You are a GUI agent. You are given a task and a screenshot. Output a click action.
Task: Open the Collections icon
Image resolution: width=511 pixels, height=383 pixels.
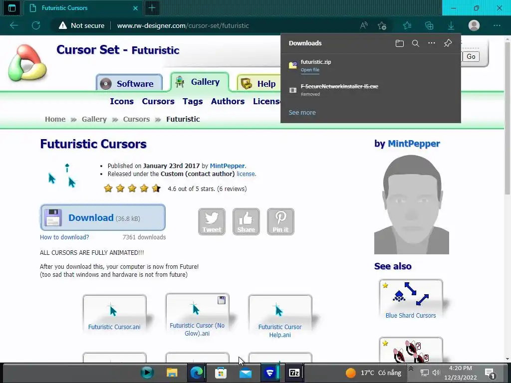tap(429, 25)
